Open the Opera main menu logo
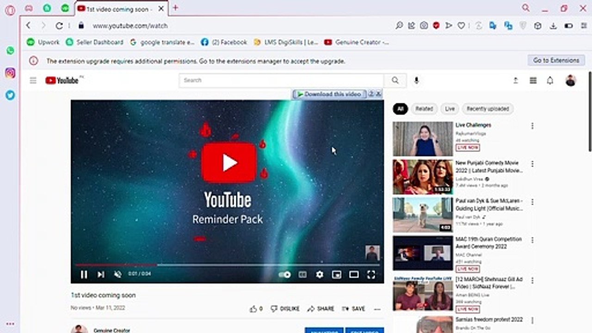The width and height of the screenshot is (592, 333). click(10, 10)
